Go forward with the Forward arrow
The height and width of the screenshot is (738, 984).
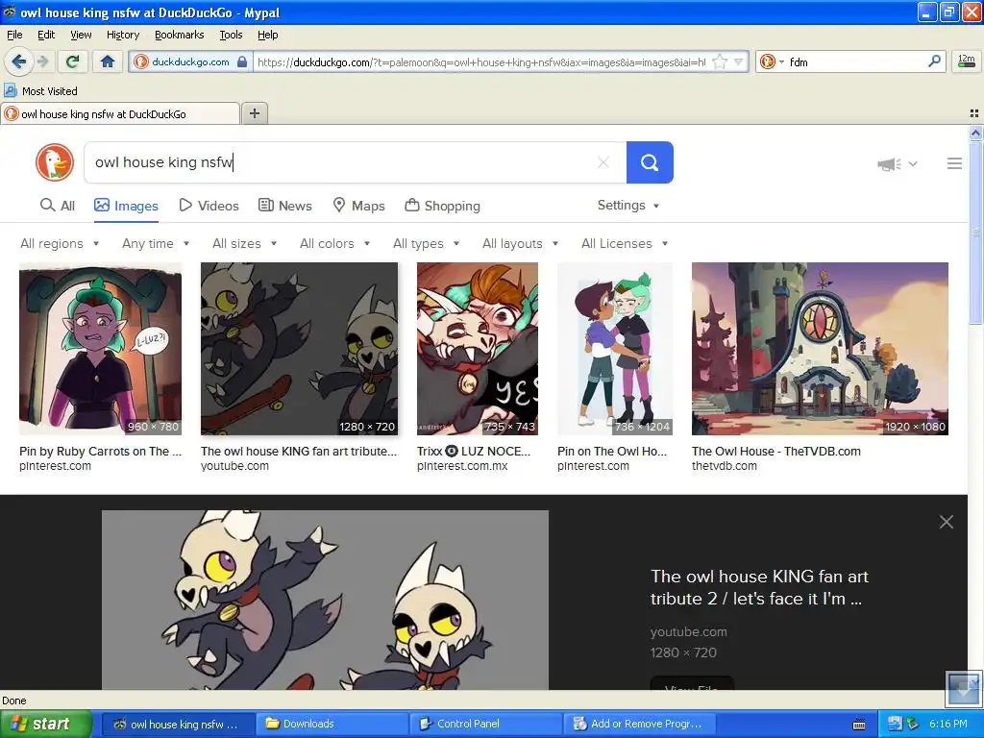pos(42,61)
